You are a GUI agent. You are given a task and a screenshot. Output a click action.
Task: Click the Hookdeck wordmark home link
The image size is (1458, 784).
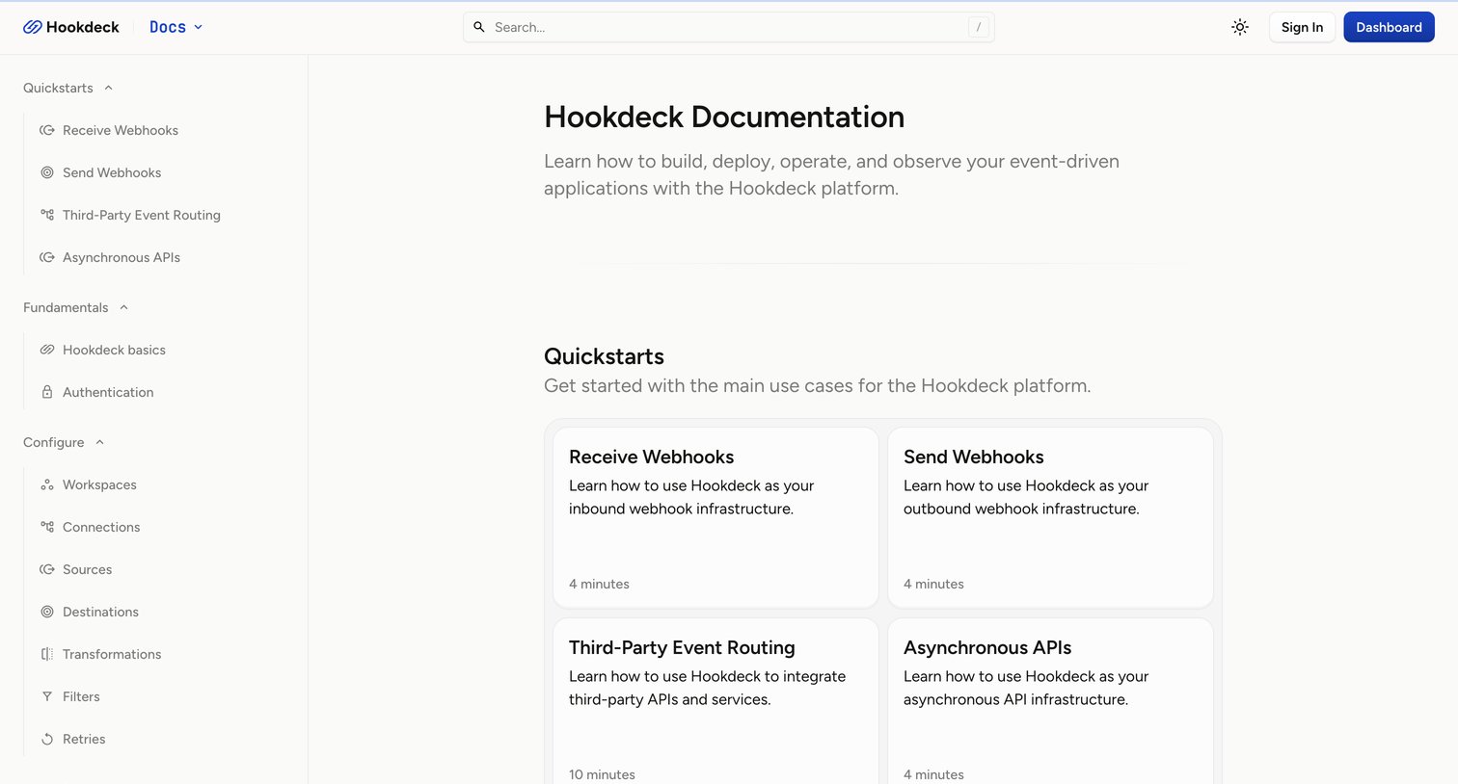(x=83, y=27)
